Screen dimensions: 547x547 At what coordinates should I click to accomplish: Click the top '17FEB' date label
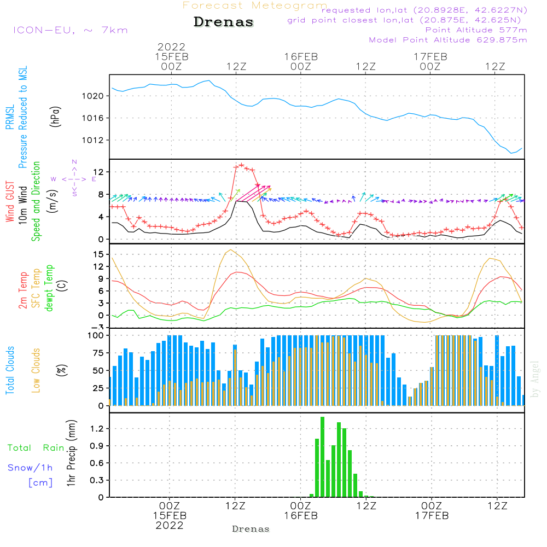(x=430, y=57)
